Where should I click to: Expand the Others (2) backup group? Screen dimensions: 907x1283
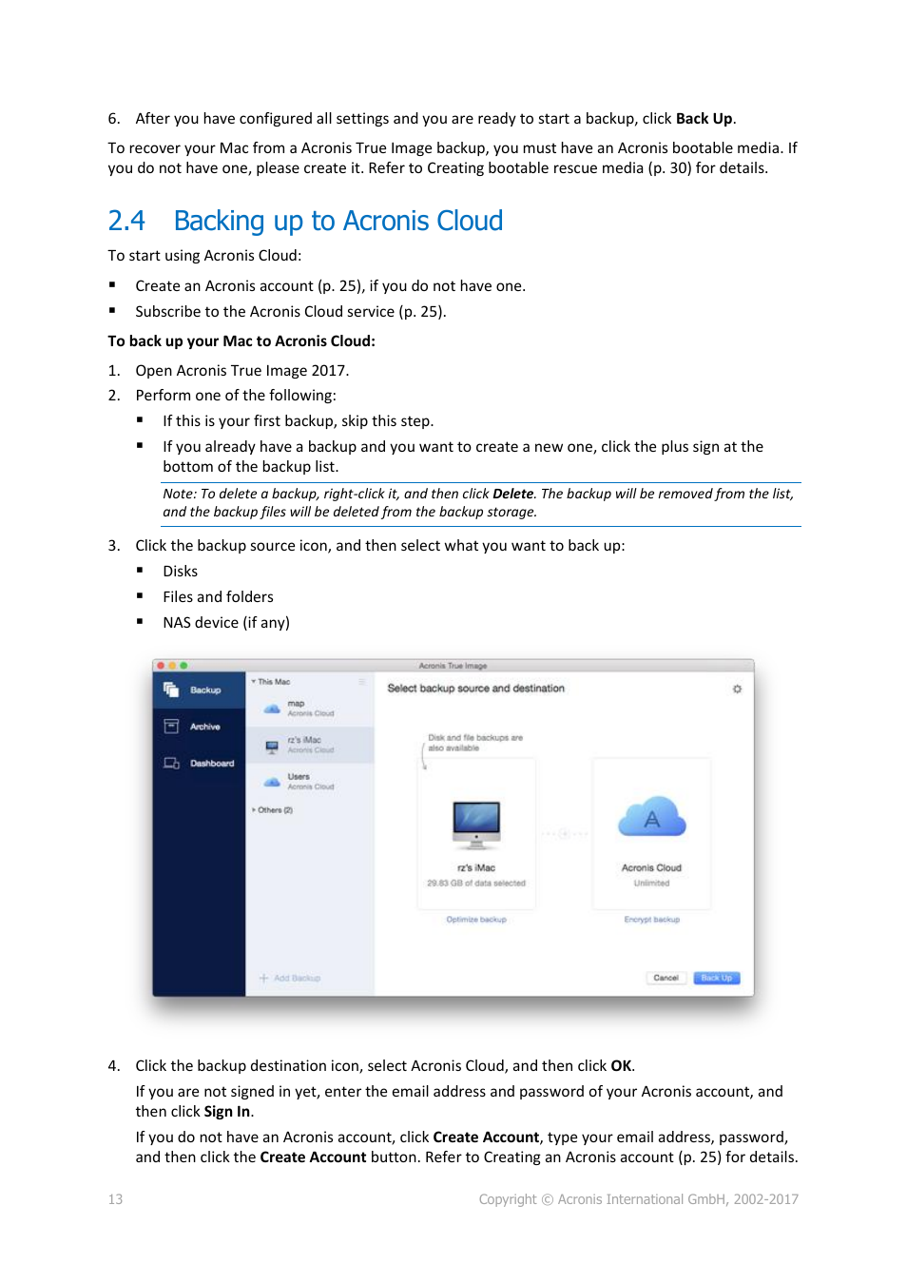coord(254,810)
